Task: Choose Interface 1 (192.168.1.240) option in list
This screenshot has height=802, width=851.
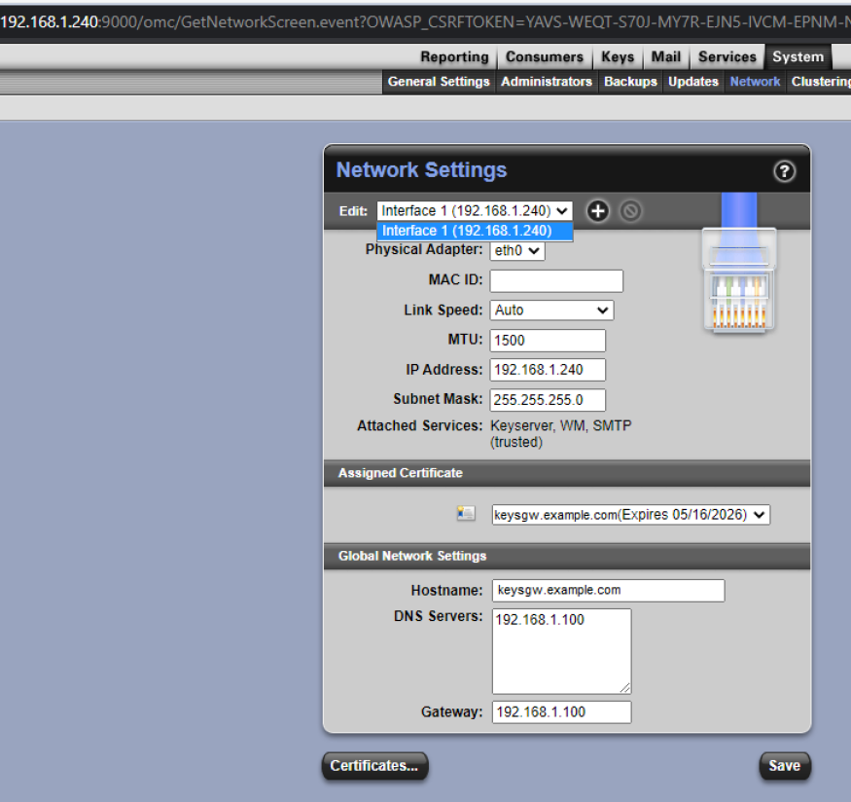Action: tap(475, 231)
